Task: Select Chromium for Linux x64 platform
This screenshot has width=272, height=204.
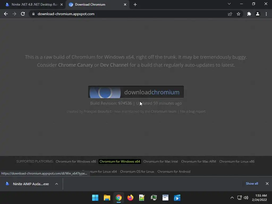Action: click(103, 172)
